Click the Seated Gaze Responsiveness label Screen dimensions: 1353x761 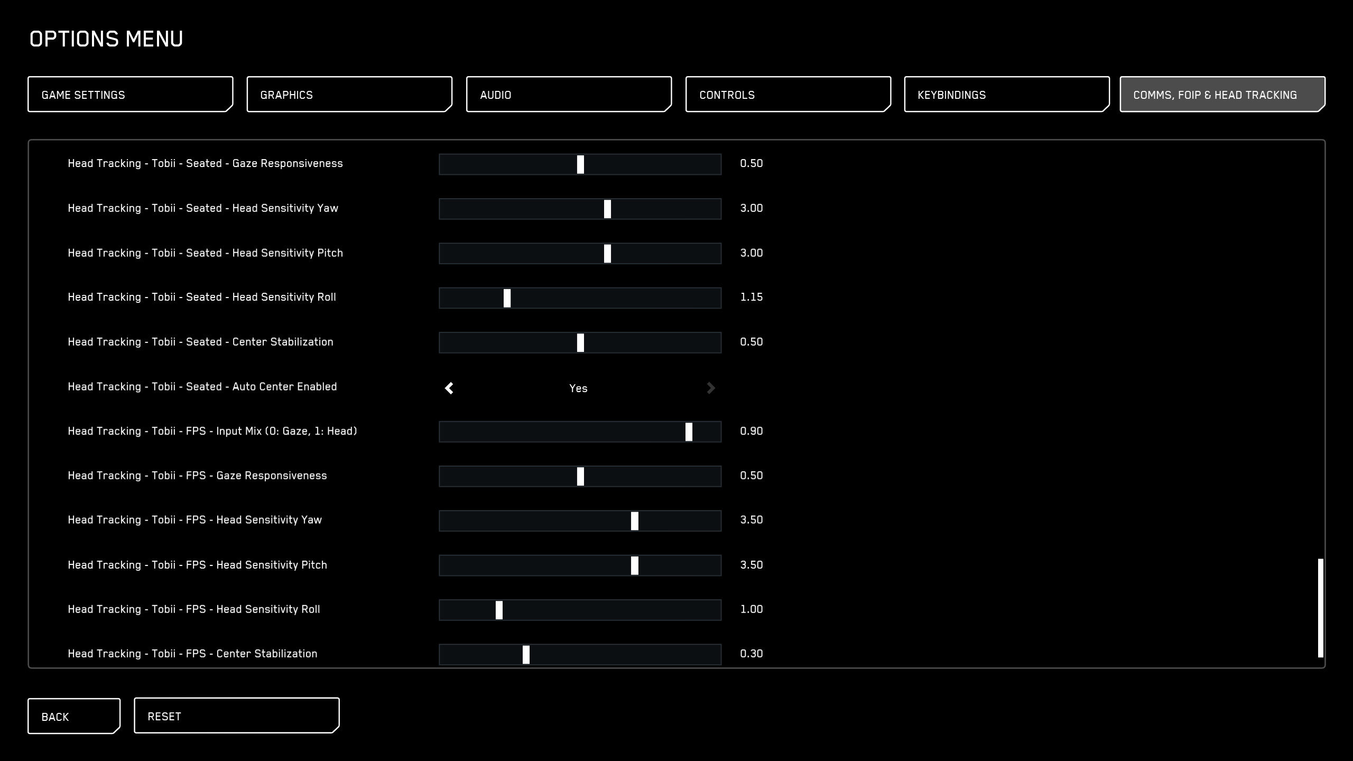point(205,163)
